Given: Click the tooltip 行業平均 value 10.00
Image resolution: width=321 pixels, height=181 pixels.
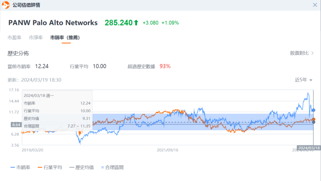Looking at the screenshot, I should coord(85,111).
